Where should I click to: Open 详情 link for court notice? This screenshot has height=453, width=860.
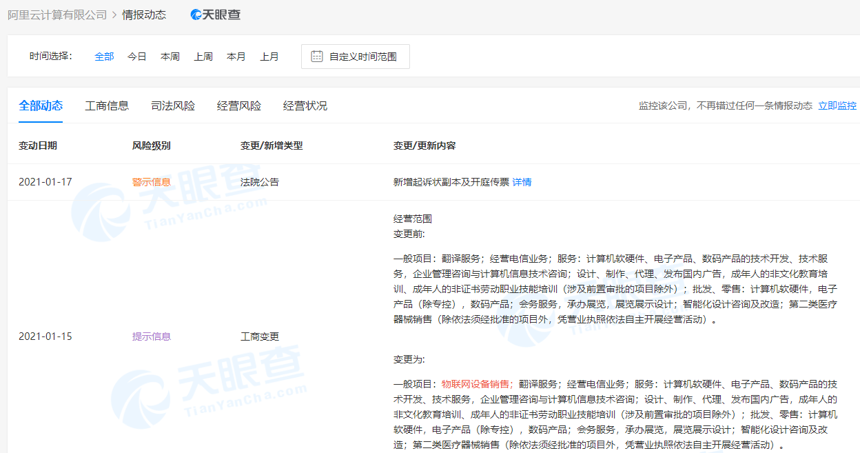(522, 182)
